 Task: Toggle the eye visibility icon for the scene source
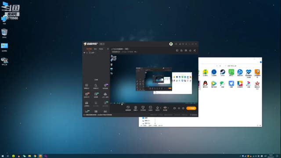(x=84, y=53)
